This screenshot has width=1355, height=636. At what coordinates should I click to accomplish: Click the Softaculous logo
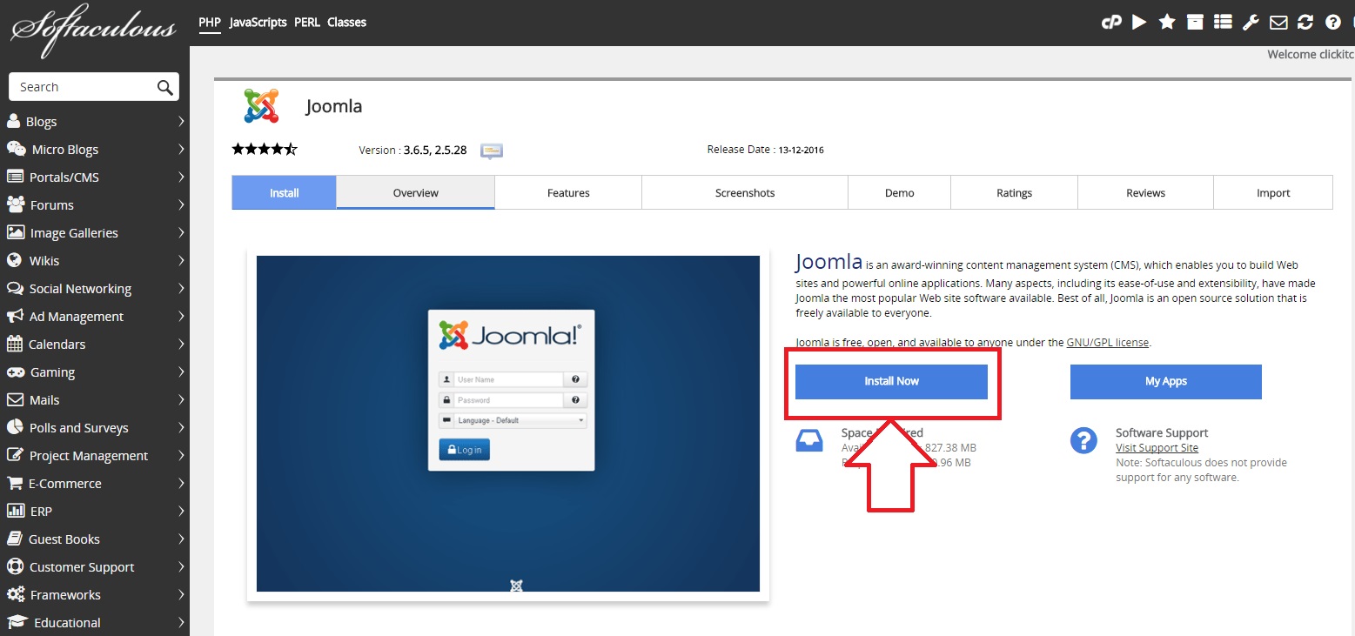pyautogui.click(x=93, y=31)
